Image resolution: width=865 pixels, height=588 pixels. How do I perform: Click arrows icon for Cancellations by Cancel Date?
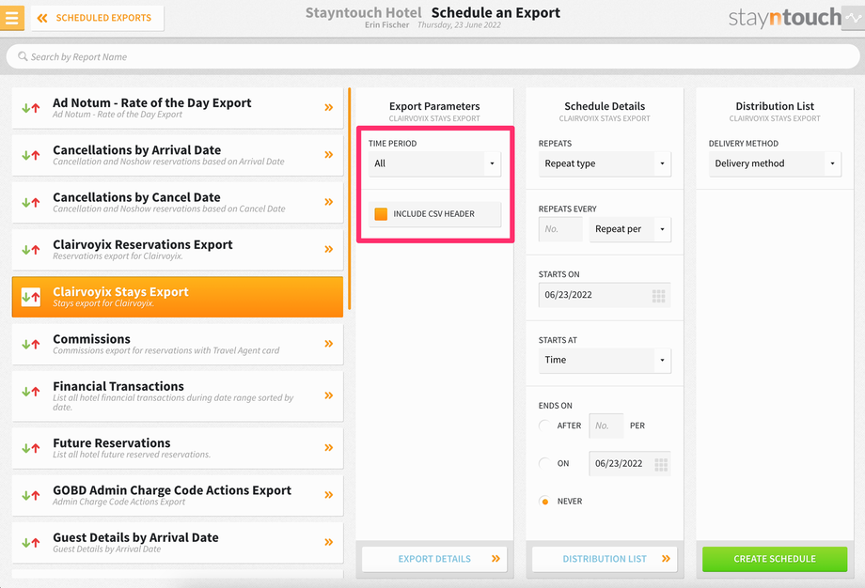pos(31,202)
